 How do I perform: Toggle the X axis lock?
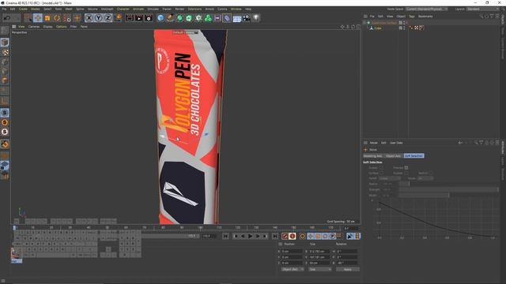[x=89, y=18]
